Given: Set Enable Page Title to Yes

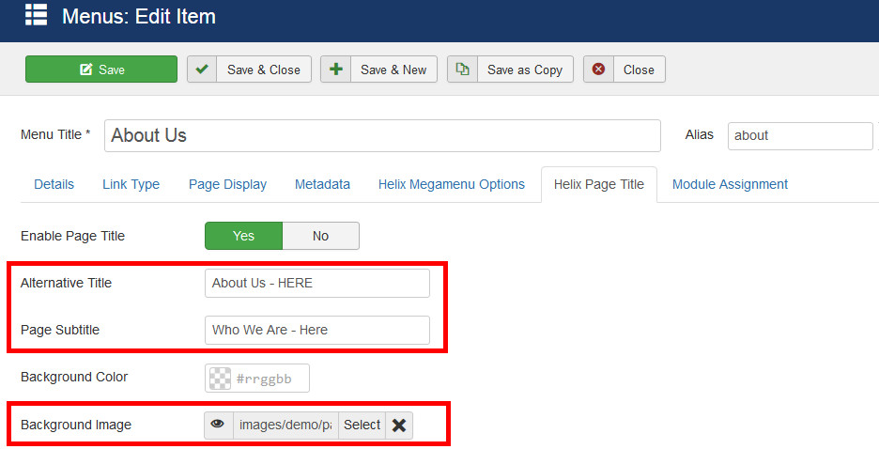Looking at the screenshot, I should [243, 236].
